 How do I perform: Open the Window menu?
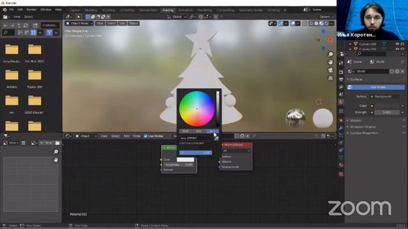[x=46, y=10]
